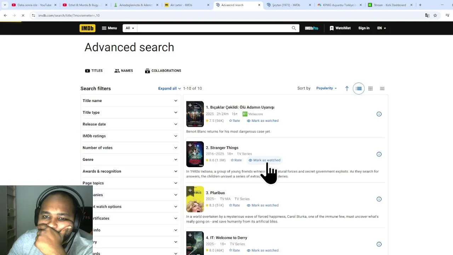Switch to the TITLES tab
Image resolution: width=453 pixels, height=255 pixels.
point(94,71)
